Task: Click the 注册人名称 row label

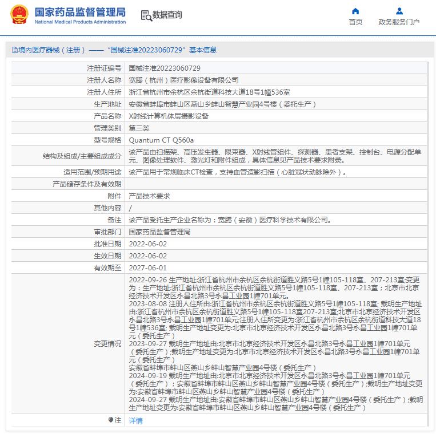Action: tap(104, 80)
